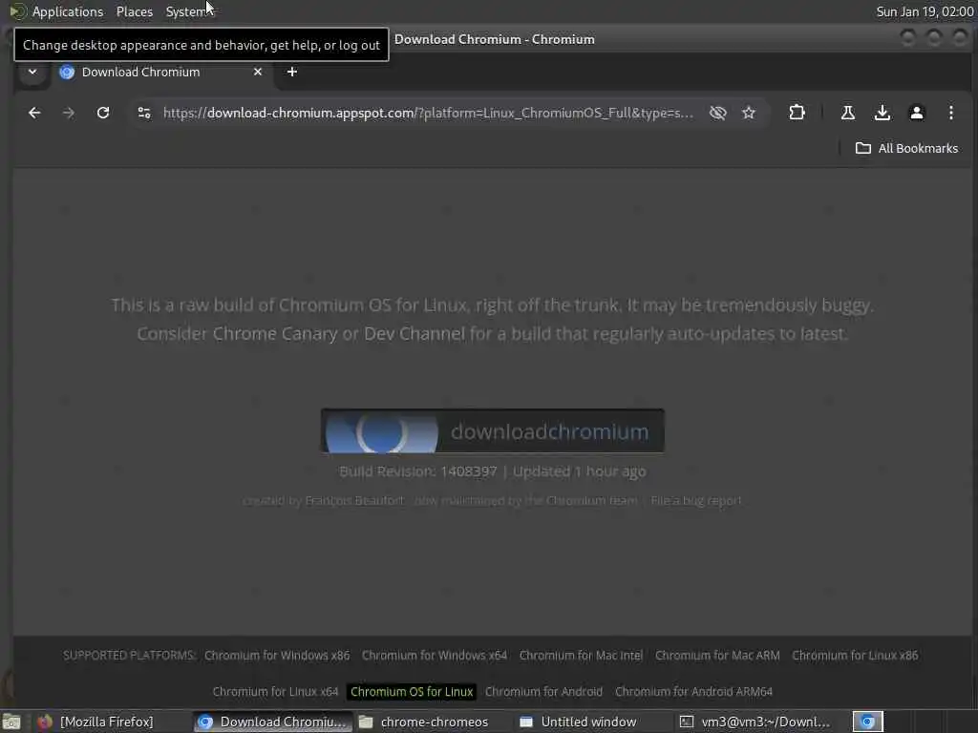The height and width of the screenshot is (733, 978).
Task: Open the profile avatar menu
Action: coord(916,113)
